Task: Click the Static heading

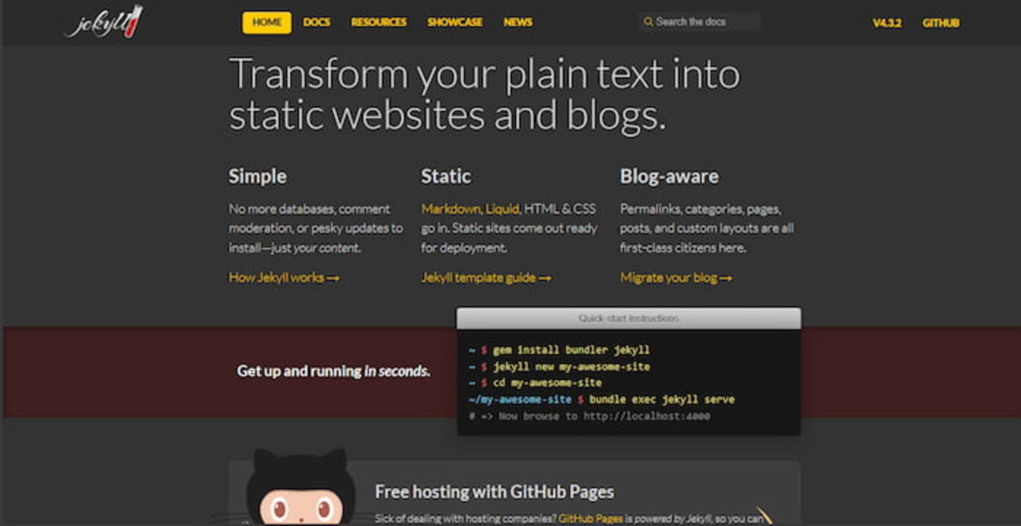Action: (446, 177)
